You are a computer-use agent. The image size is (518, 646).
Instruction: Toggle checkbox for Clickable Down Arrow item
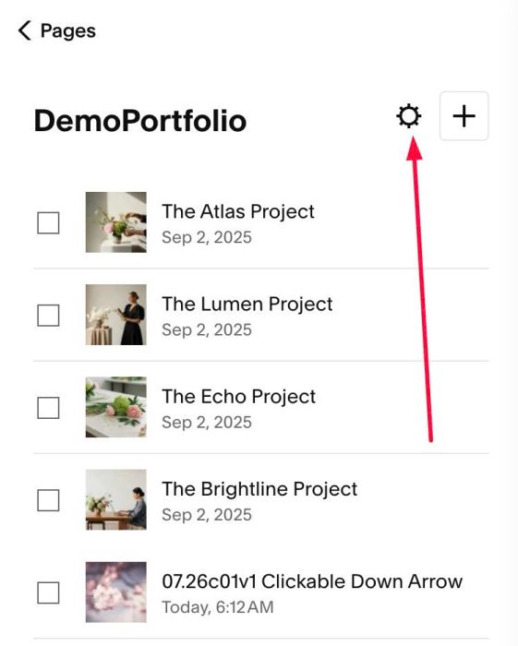[x=48, y=592]
